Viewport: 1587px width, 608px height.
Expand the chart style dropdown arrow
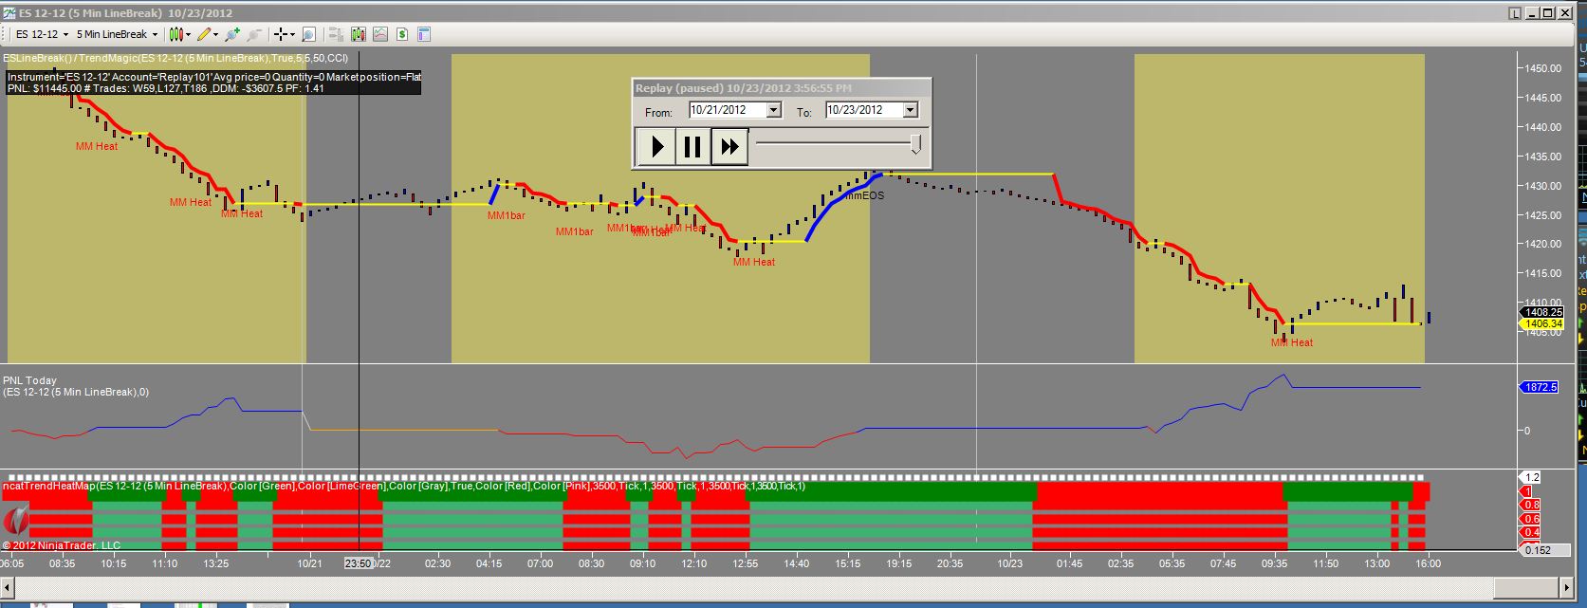coord(188,34)
